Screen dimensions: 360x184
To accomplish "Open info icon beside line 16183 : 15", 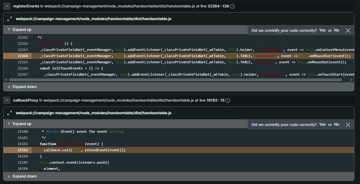I will pos(228,100).
